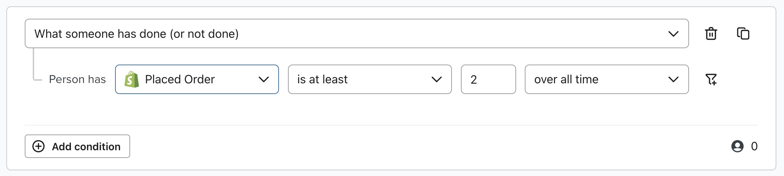Open the "over all time" timeframe dropdown
Viewport: 784px width, 176px height.
tap(606, 79)
